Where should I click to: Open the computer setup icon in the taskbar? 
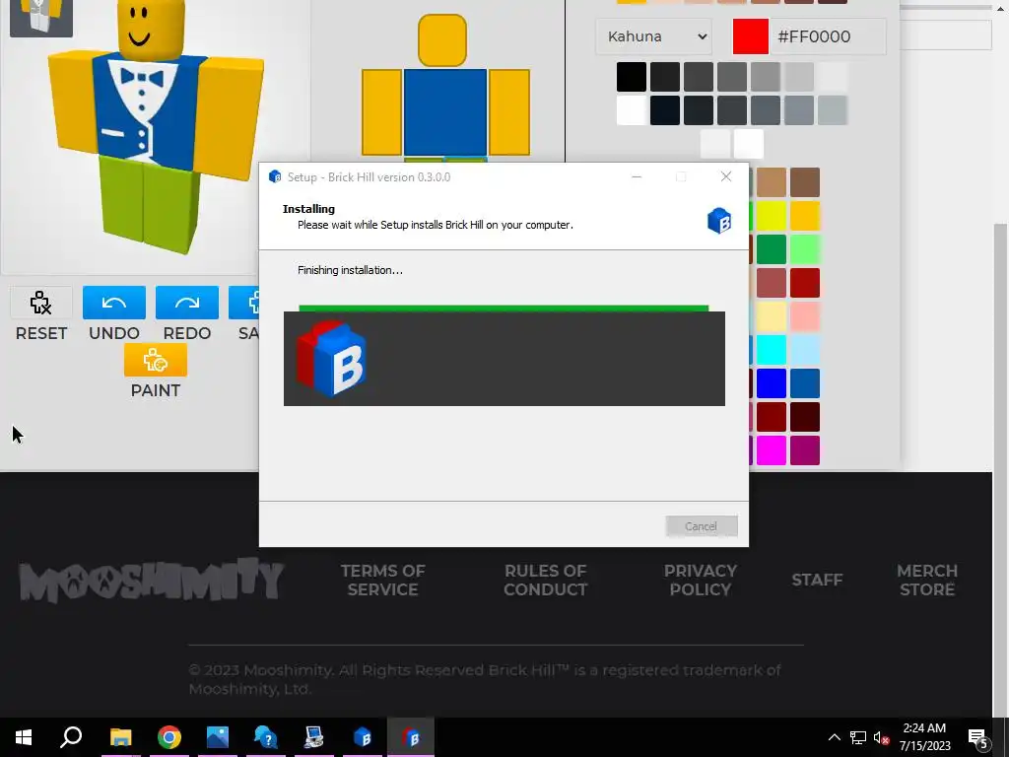(x=314, y=737)
